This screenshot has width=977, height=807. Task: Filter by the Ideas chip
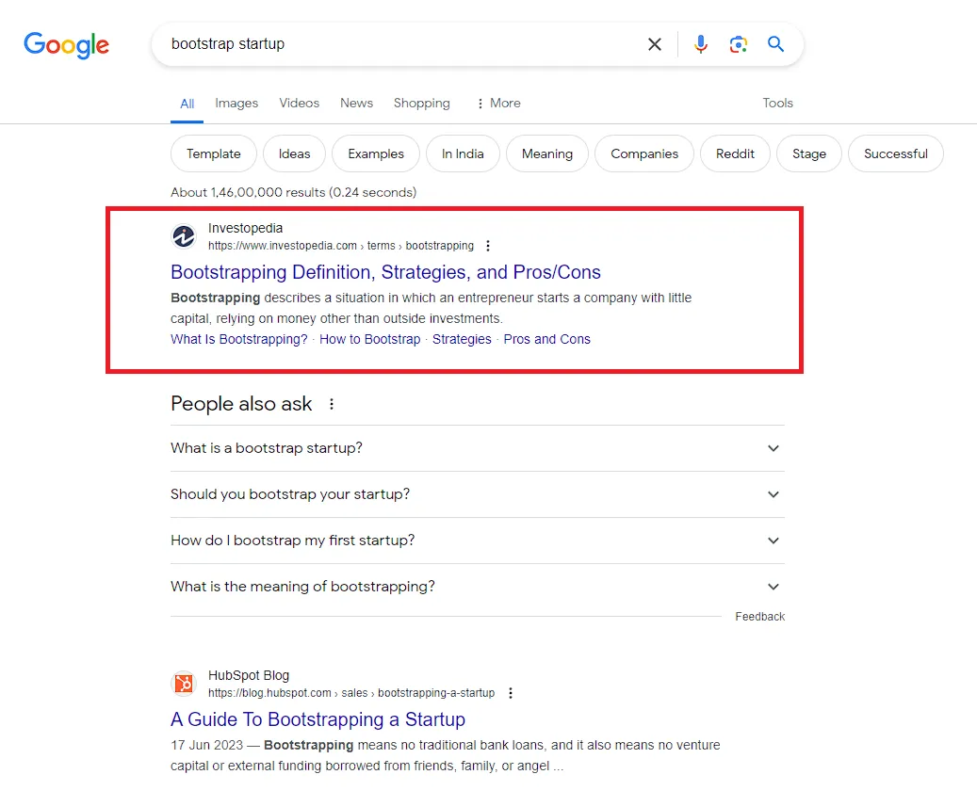[x=294, y=153]
